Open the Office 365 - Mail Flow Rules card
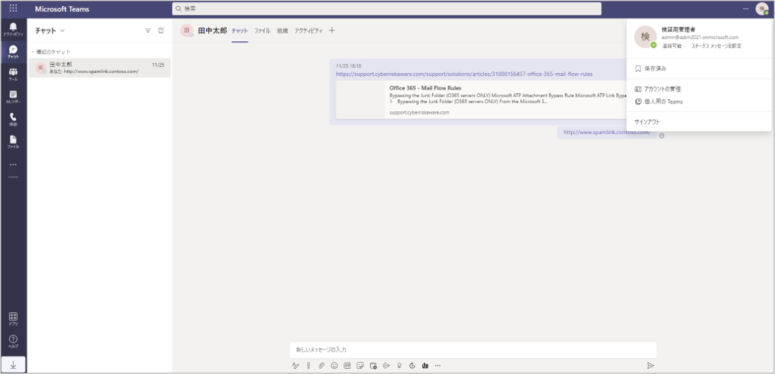 pos(482,100)
